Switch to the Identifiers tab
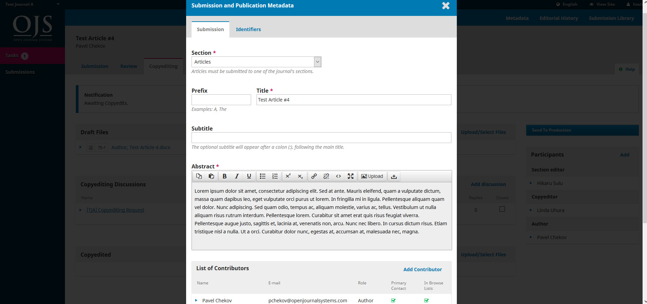This screenshot has height=304, width=647. (248, 29)
